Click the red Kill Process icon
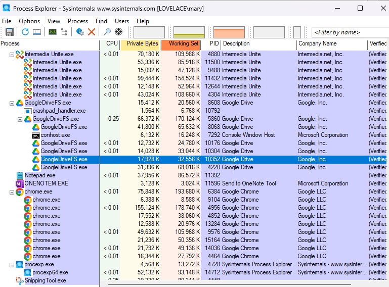The height and width of the screenshot is (287, 389). point(92,32)
